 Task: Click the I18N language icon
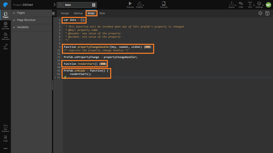[241, 4]
